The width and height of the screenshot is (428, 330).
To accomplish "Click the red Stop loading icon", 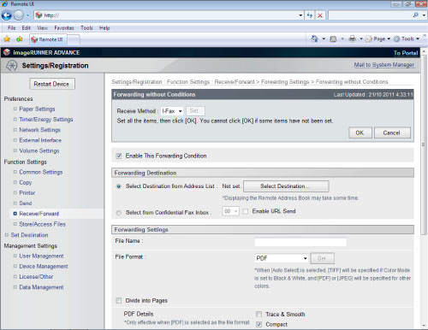I will pyautogui.click(x=320, y=15).
